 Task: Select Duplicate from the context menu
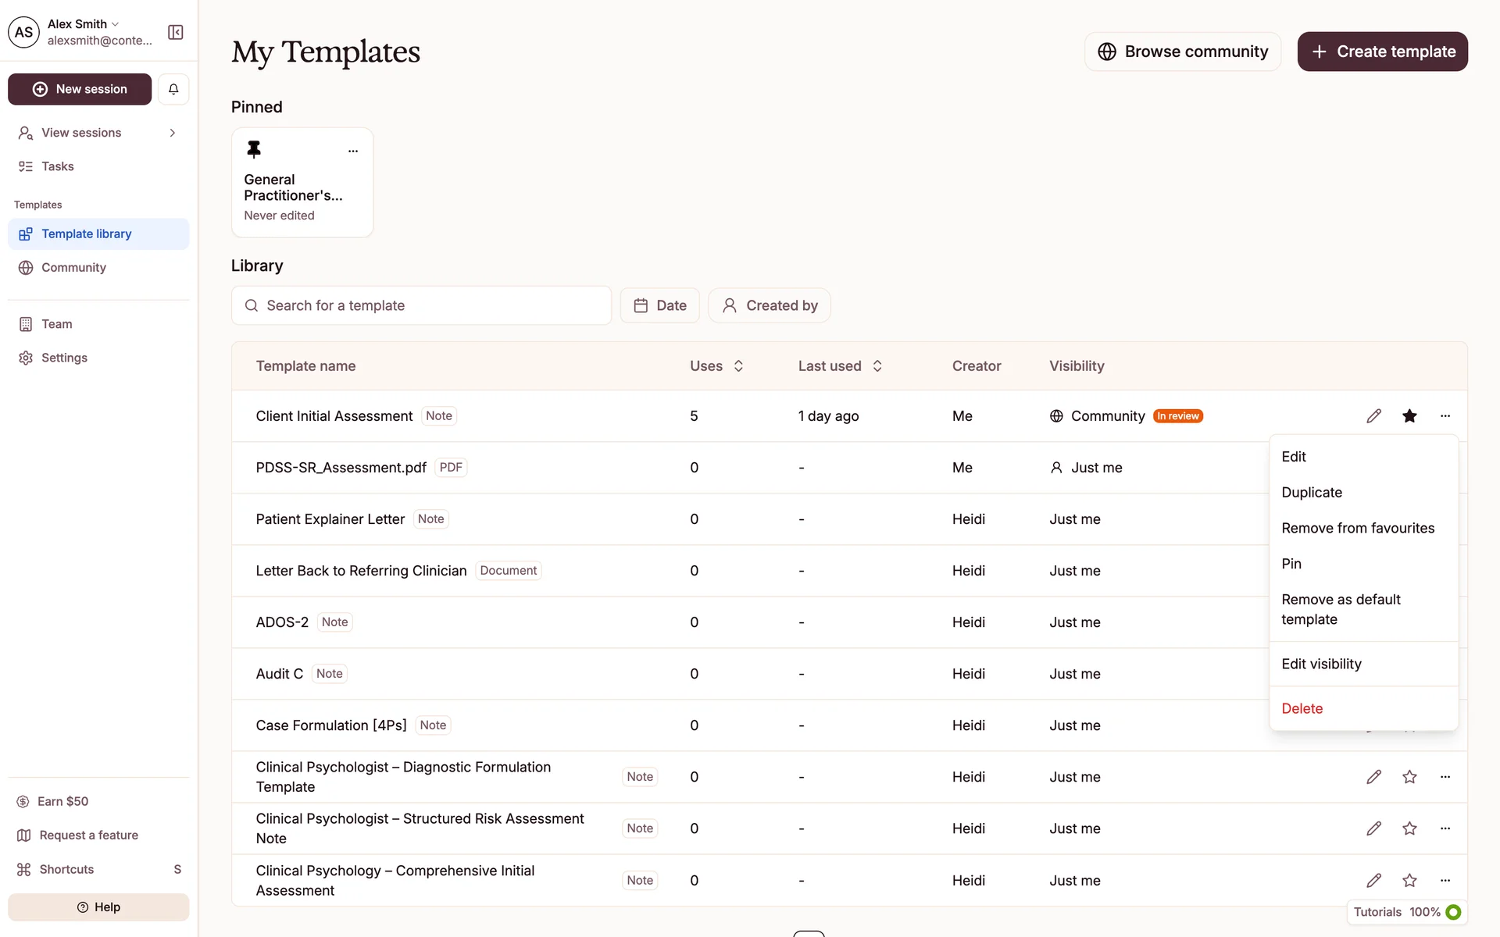1312,493
